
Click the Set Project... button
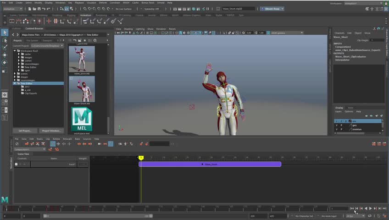(x=25, y=131)
